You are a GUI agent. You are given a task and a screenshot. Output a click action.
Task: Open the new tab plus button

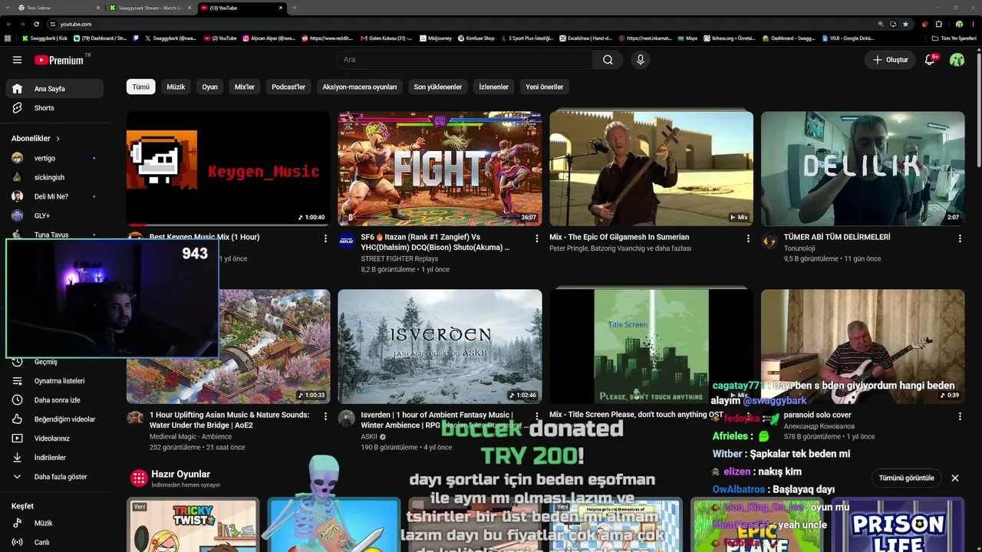point(294,8)
